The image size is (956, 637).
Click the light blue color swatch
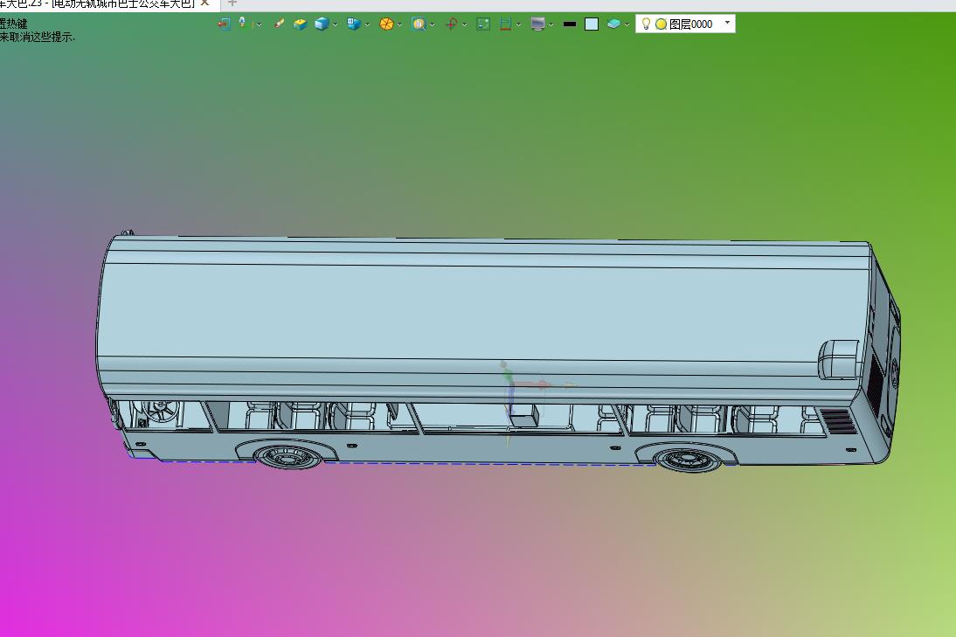[x=592, y=24]
